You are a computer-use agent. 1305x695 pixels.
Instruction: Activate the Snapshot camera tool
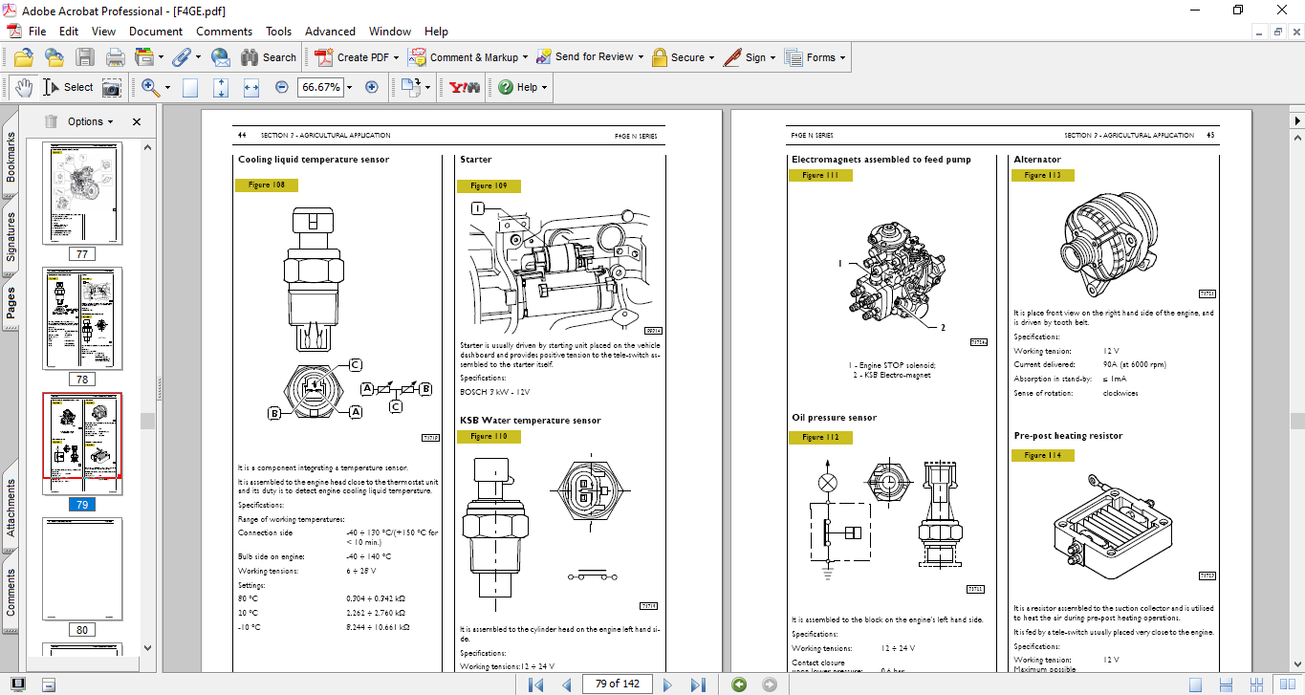(112, 87)
